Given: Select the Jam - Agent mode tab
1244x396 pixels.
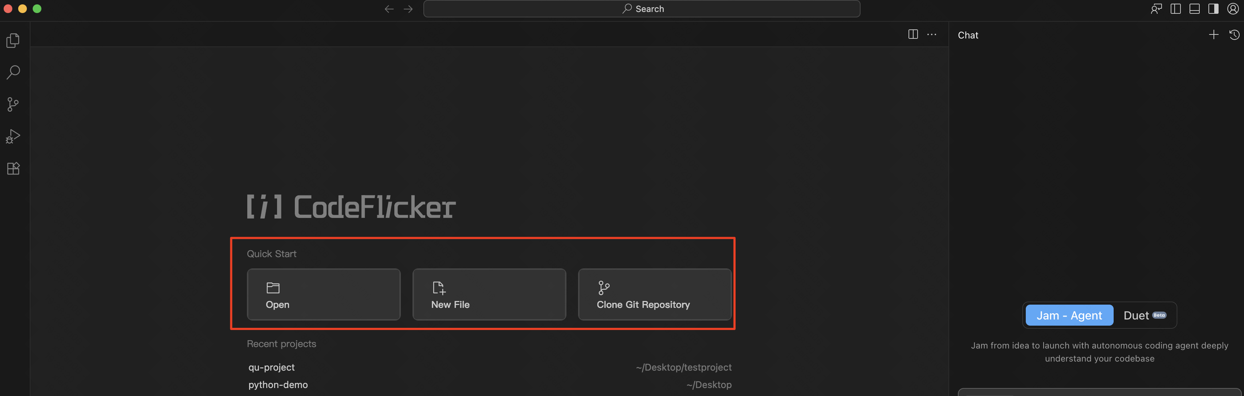Looking at the screenshot, I should tap(1069, 315).
